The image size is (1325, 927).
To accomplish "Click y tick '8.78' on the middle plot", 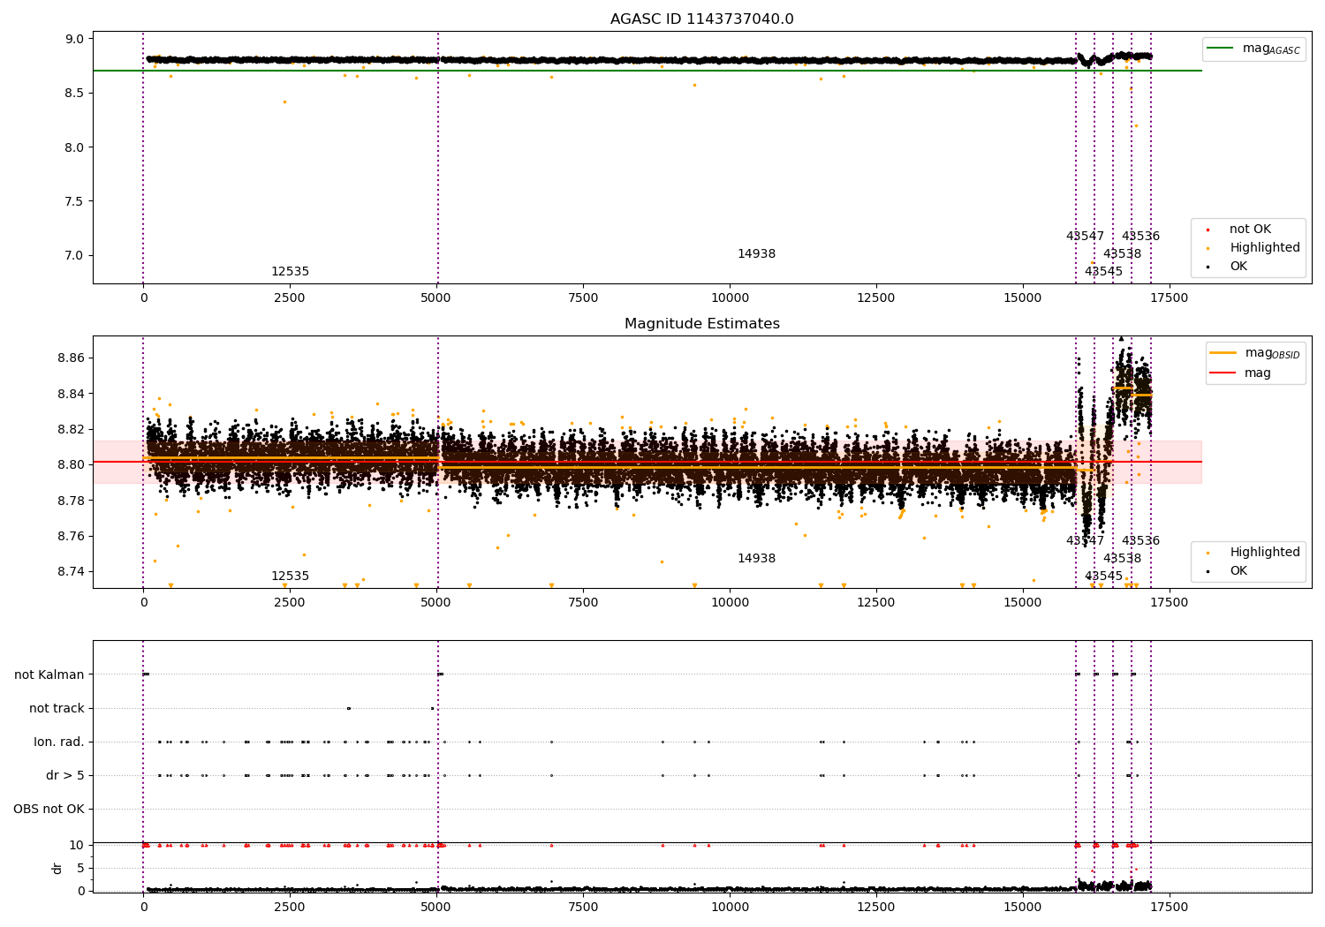I will point(71,501).
